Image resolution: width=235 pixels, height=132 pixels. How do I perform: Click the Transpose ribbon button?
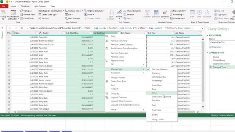click(x=26, y=11)
